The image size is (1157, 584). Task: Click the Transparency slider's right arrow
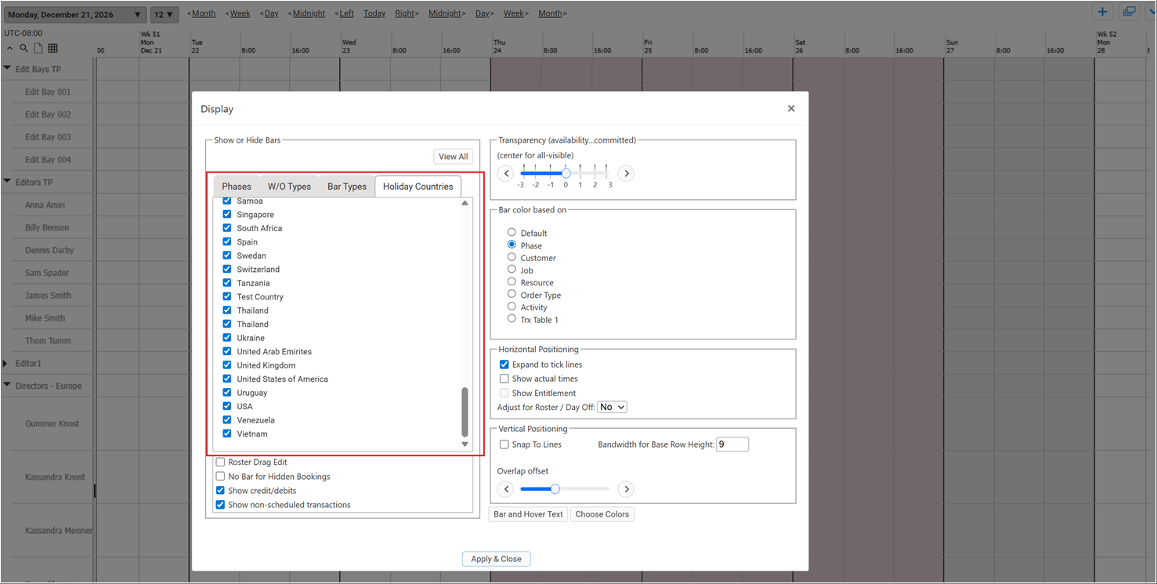click(x=626, y=173)
